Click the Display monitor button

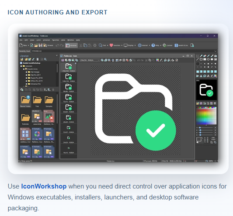[129, 45]
